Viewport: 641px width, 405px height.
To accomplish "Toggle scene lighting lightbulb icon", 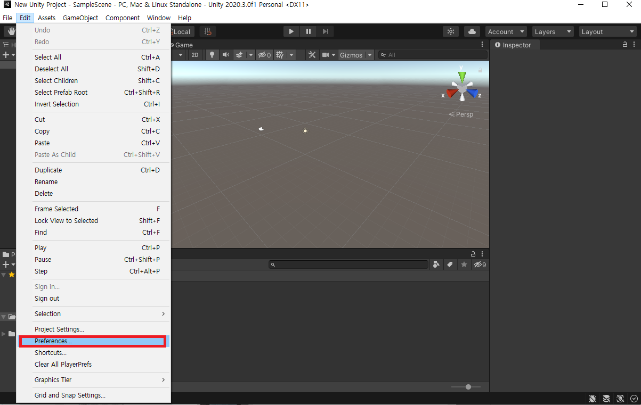I will [x=212, y=55].
